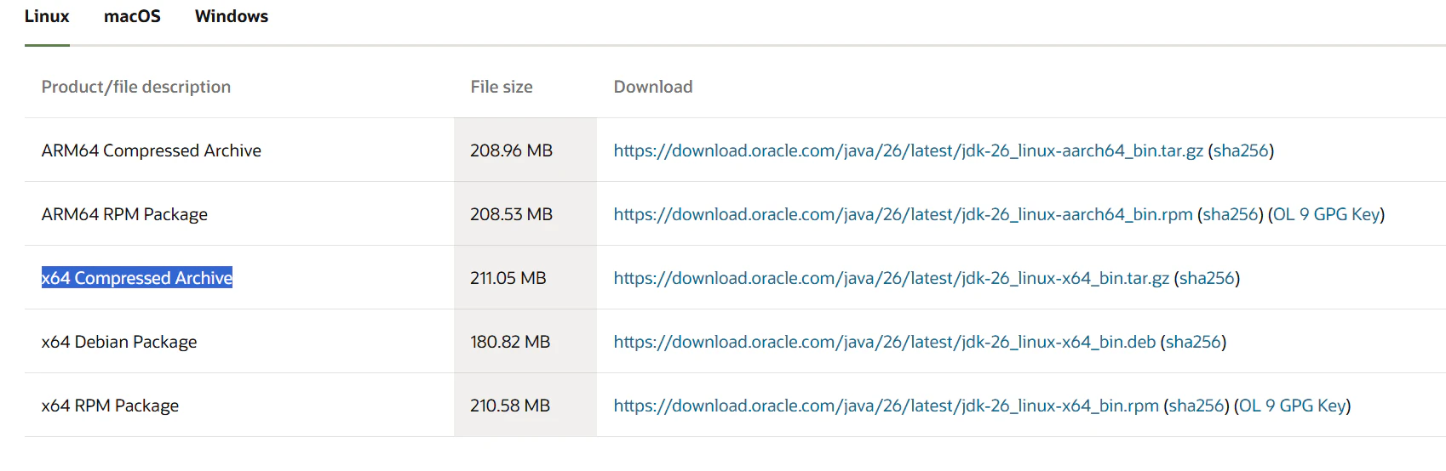Image resolution: width=1446 pixels, height=471 pixels.
Task: Click the Product/file description column header
Action: pos(136,87)
